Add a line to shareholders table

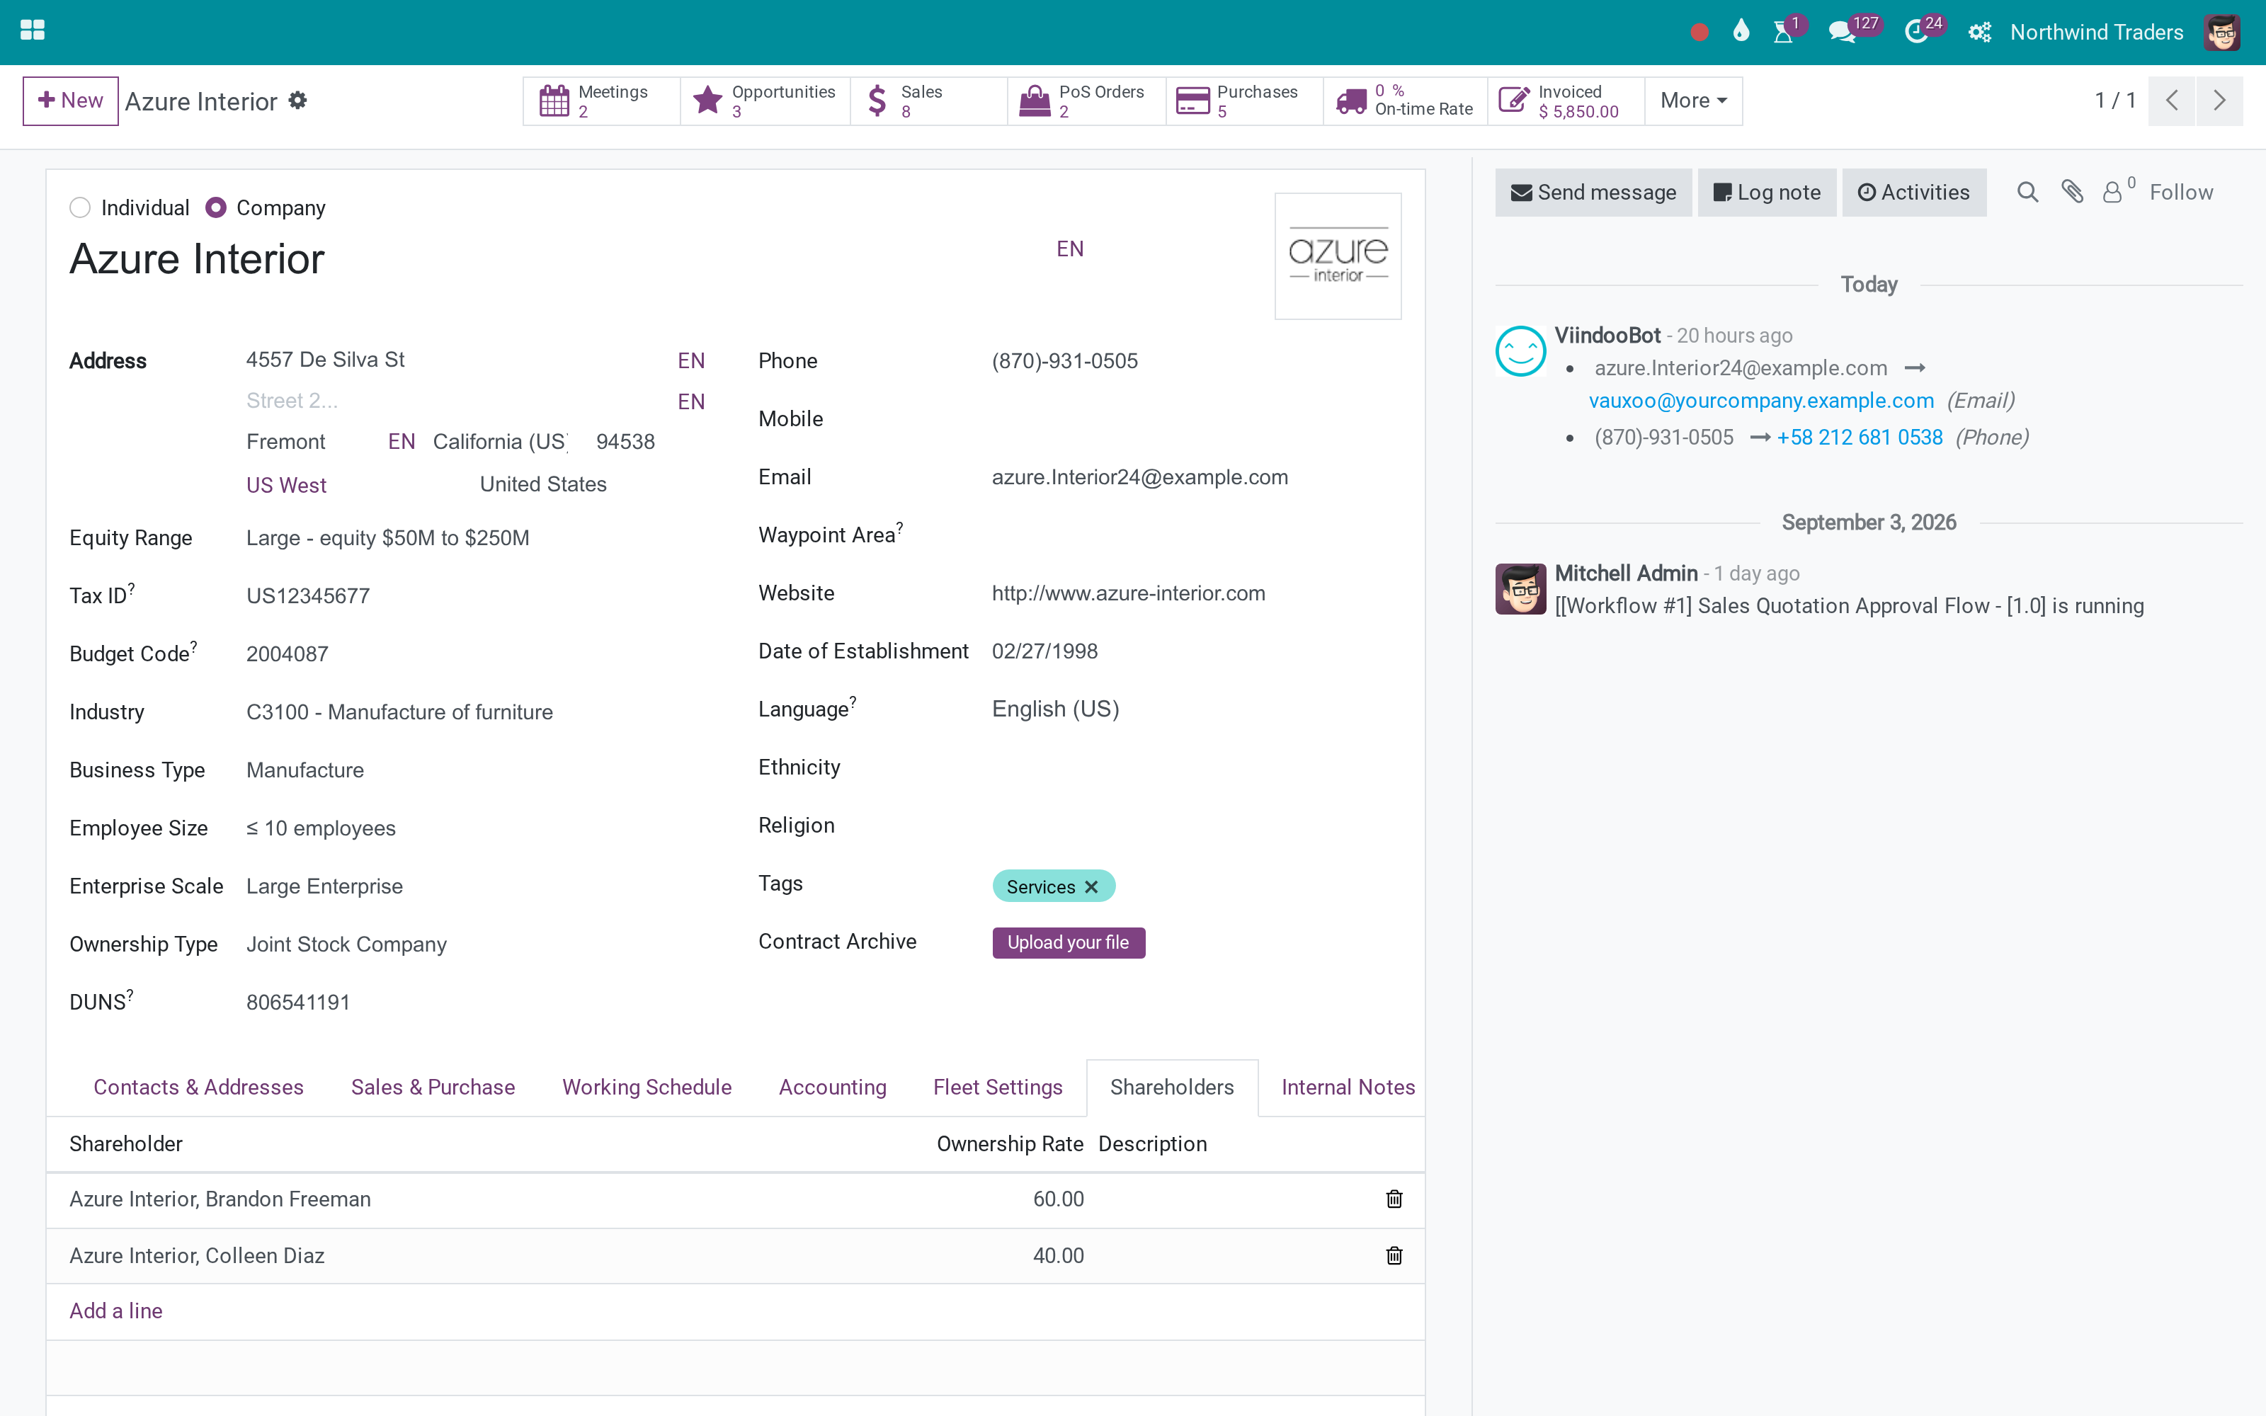[116, 1311]
